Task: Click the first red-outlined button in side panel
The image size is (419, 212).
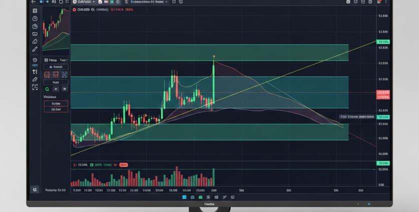Action: coord(56,103)
